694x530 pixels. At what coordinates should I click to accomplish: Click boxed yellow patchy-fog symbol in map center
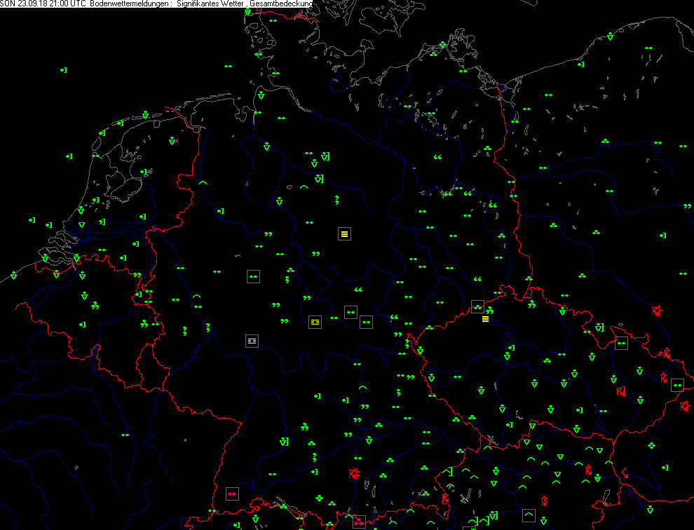(315, 322)
